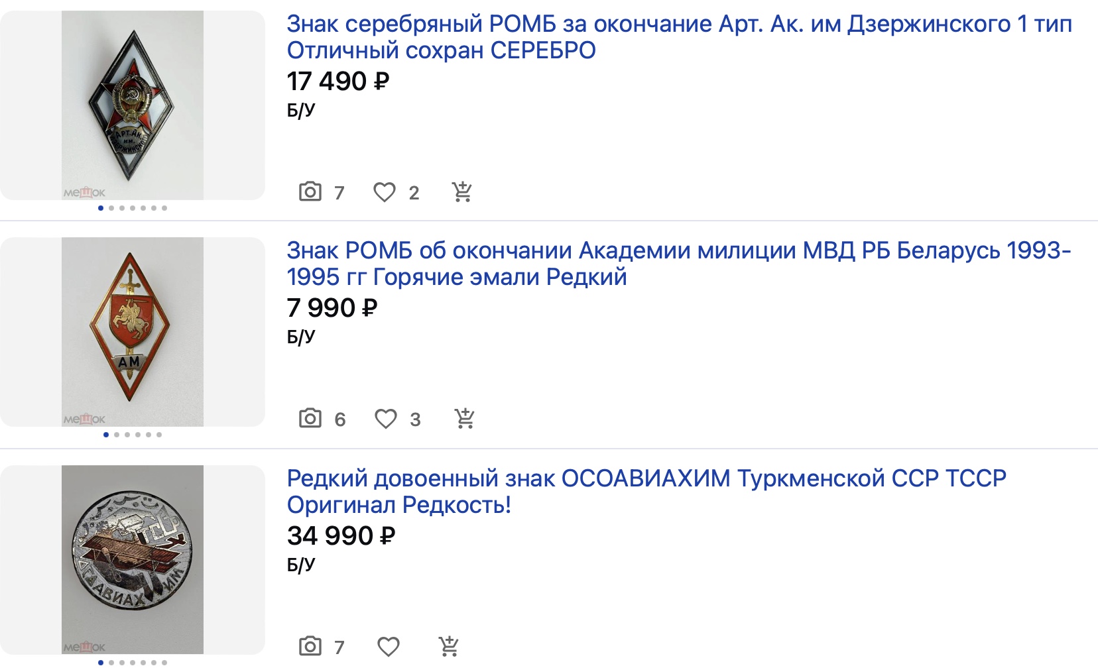Click camera icon on the Дзержинского listing

[x=310, y=192]
